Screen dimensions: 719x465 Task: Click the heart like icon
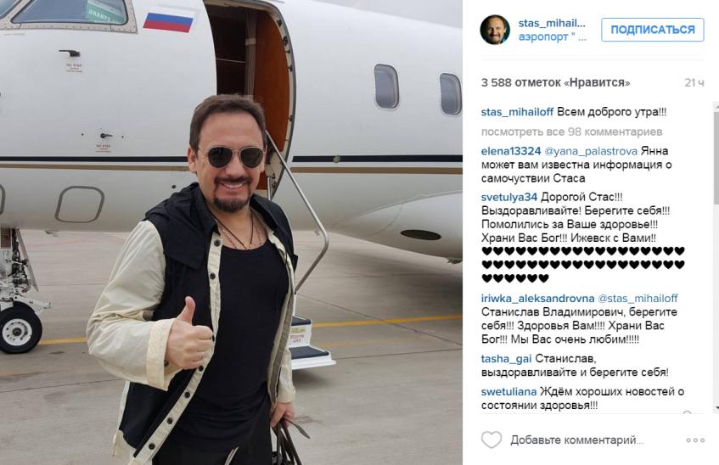[492, 440]
